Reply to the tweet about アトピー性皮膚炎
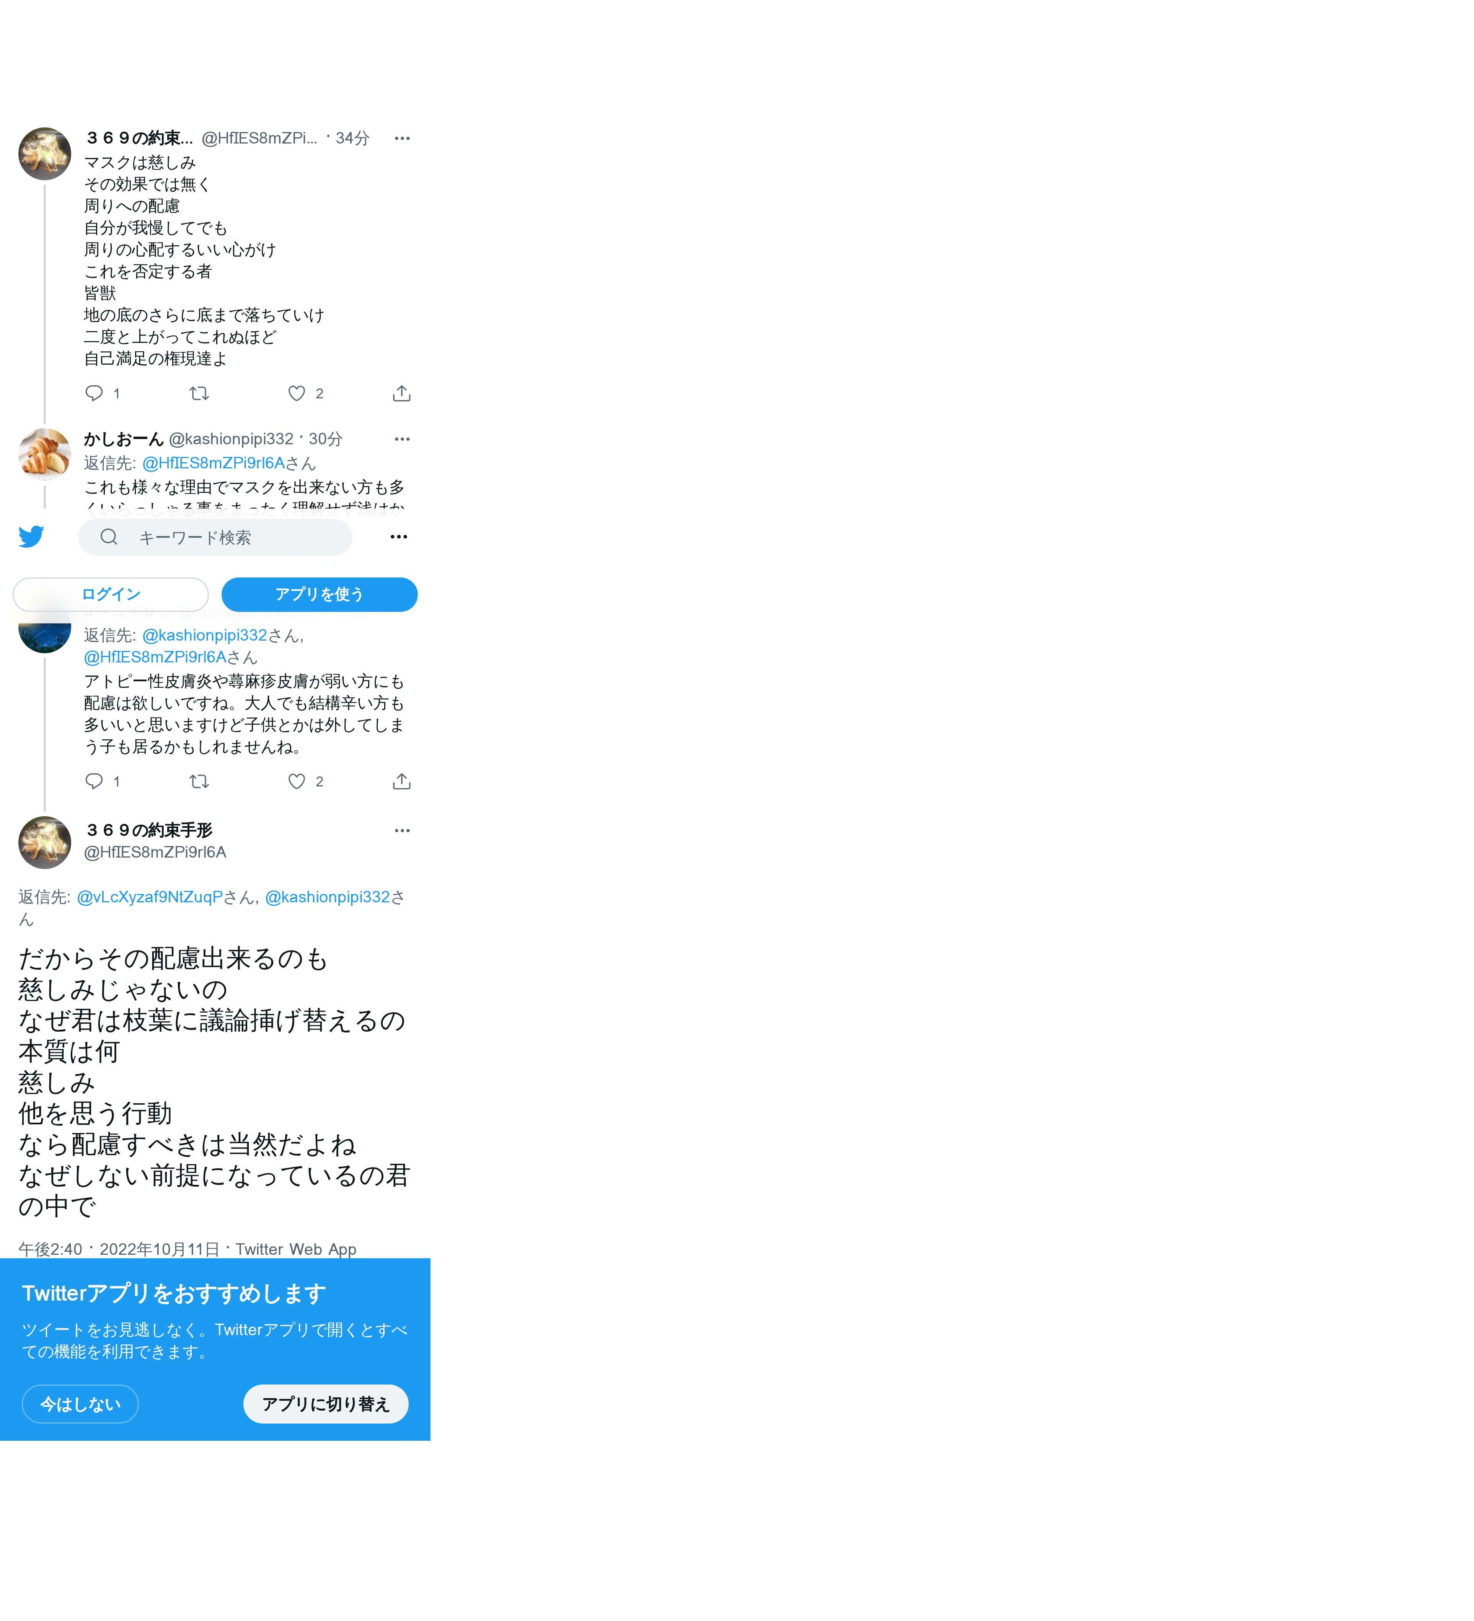Viewport: 1474px width, 1621px height. click(94, 781)
